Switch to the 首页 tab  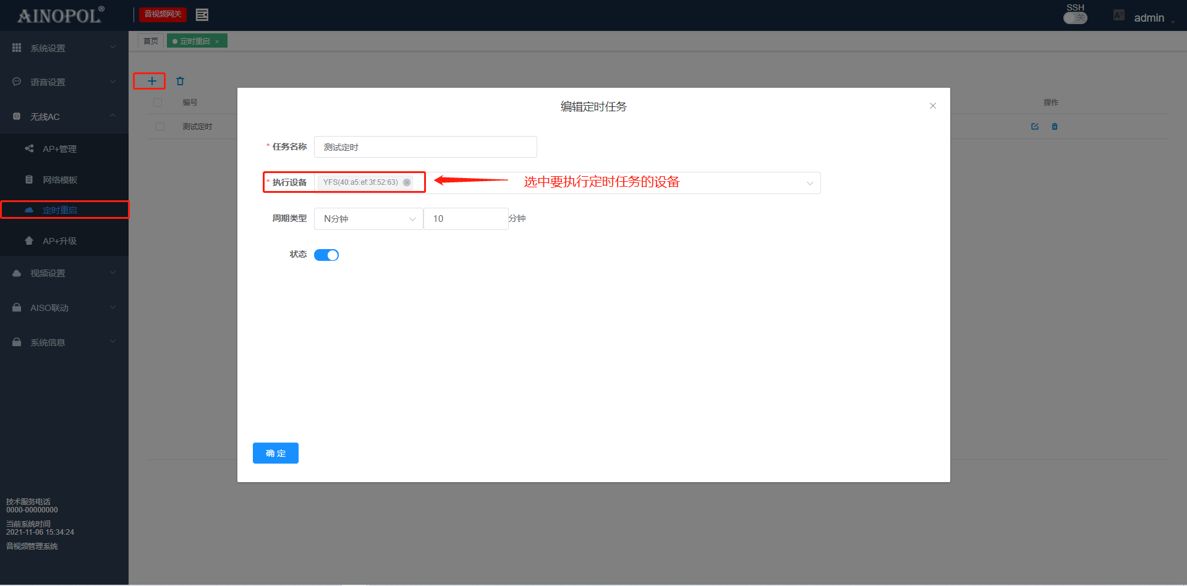coord(150,41)
